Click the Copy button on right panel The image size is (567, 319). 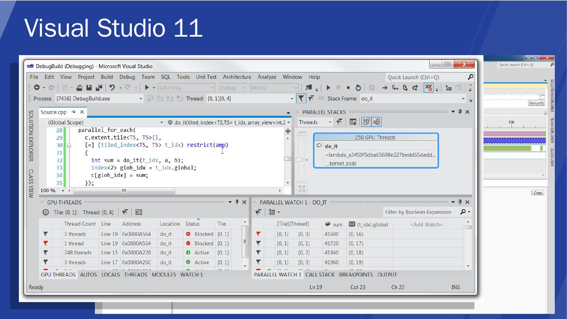537,193
